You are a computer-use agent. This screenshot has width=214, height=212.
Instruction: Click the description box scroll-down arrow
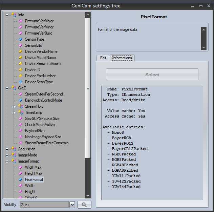pyautogui.click(x=204, y=47)
